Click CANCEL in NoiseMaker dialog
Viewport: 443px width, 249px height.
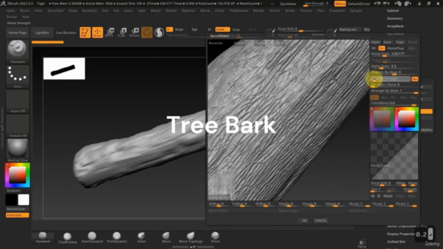(x=320, y=221)
